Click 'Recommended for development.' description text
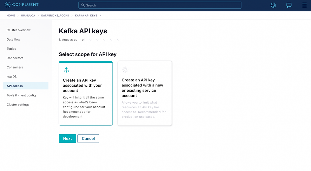The image size is (311, 171). point(77,114)
